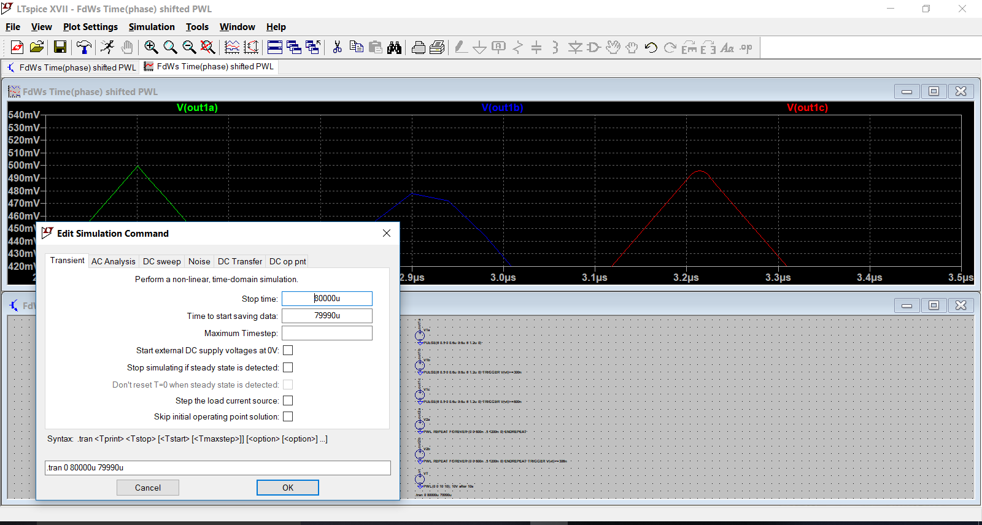Click the red V(out1c) trace label

pos(807,108)
